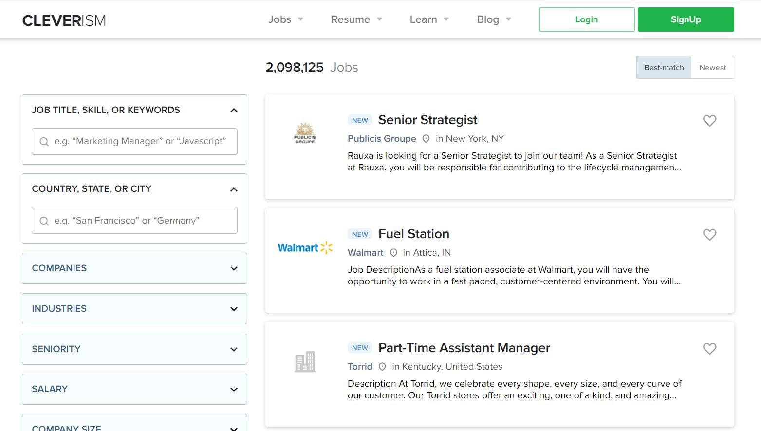Click location pin beside Kentucky, United States

click(x=382, y=367)
